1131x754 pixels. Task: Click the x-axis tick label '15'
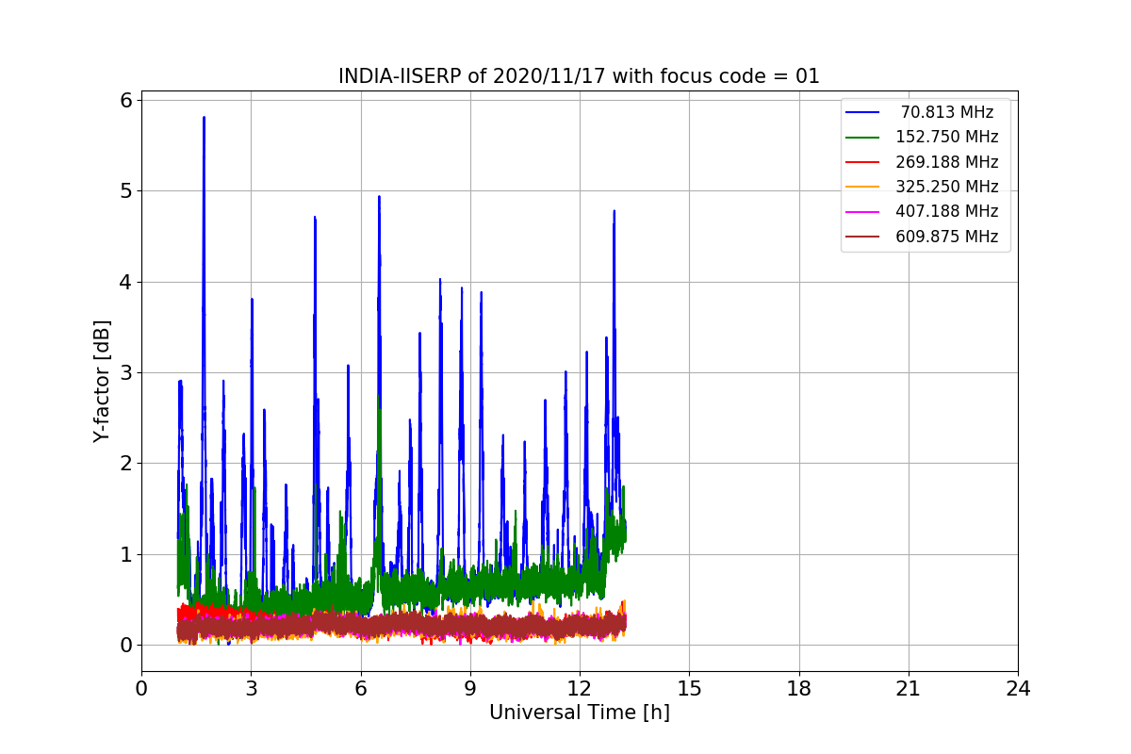(x=689, y=688)
